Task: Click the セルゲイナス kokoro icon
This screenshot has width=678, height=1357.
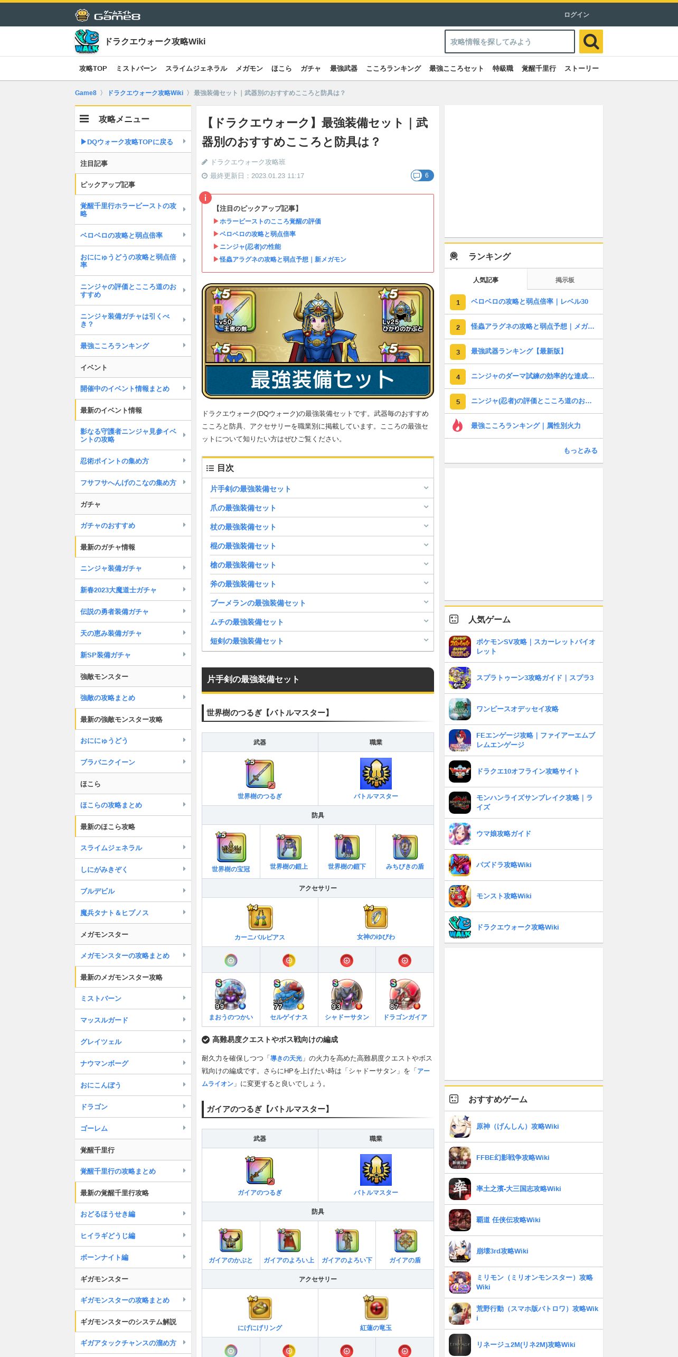Action: [289, 994]
